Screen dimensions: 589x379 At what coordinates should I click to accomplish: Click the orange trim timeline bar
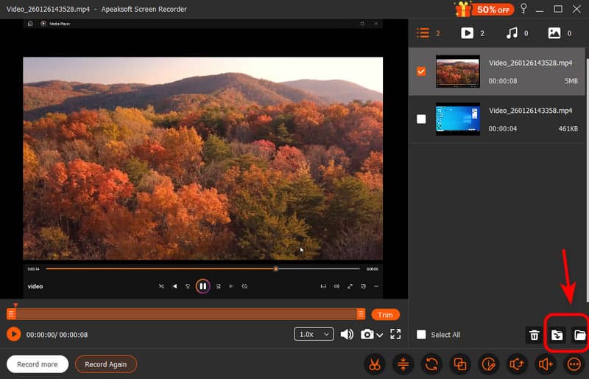coord(184,314)
